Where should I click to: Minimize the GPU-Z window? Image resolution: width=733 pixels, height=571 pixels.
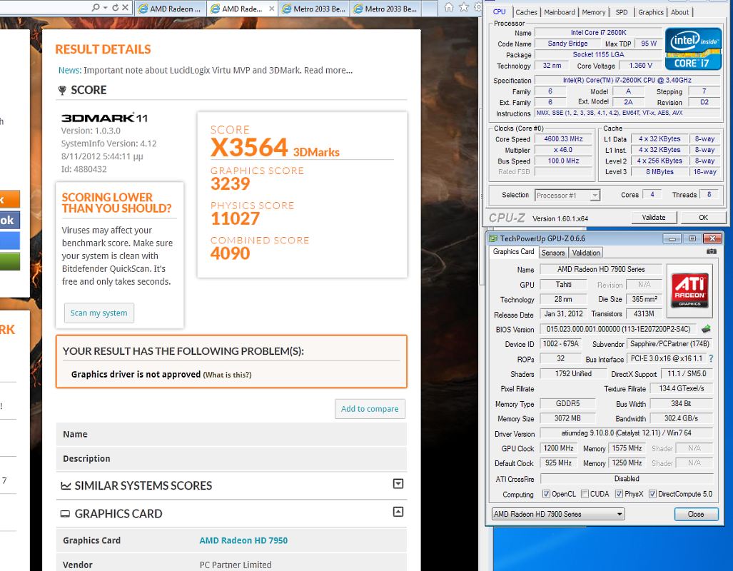(x=672, y=238)
